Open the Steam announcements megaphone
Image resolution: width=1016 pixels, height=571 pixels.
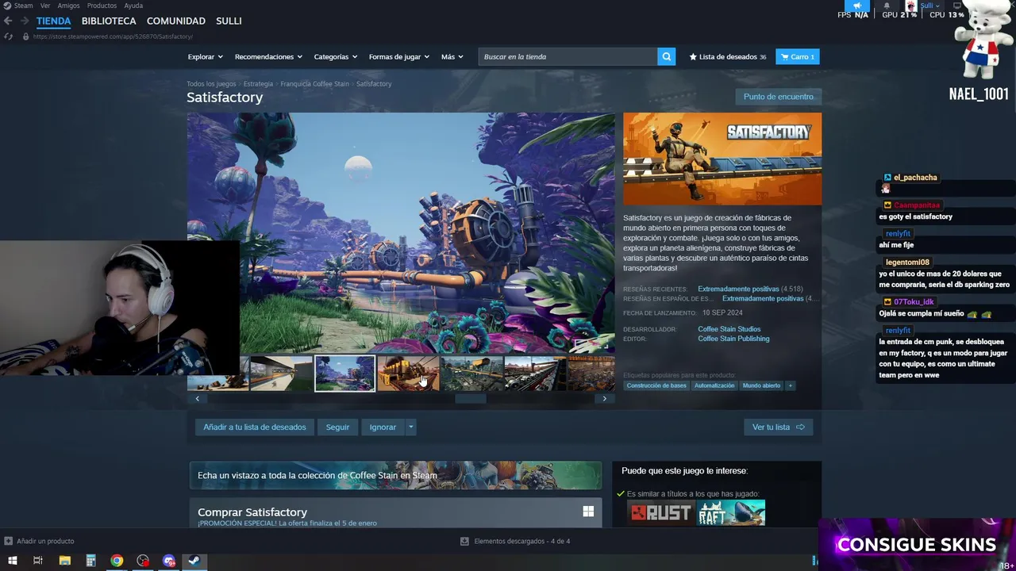coord(857,6)
